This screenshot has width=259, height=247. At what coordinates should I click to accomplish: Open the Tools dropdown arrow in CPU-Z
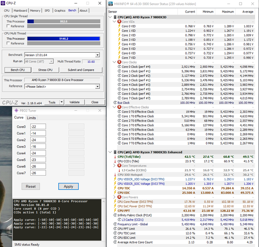[62, 102]
